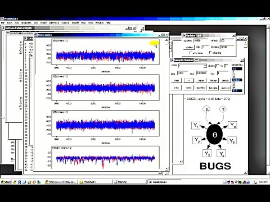
Task: Click the WinBUGS application title icon
Action: 2,19
